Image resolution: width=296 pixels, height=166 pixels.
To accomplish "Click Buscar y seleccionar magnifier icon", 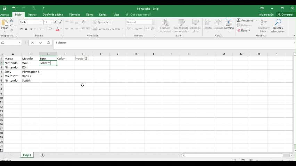I will (278, 22).
